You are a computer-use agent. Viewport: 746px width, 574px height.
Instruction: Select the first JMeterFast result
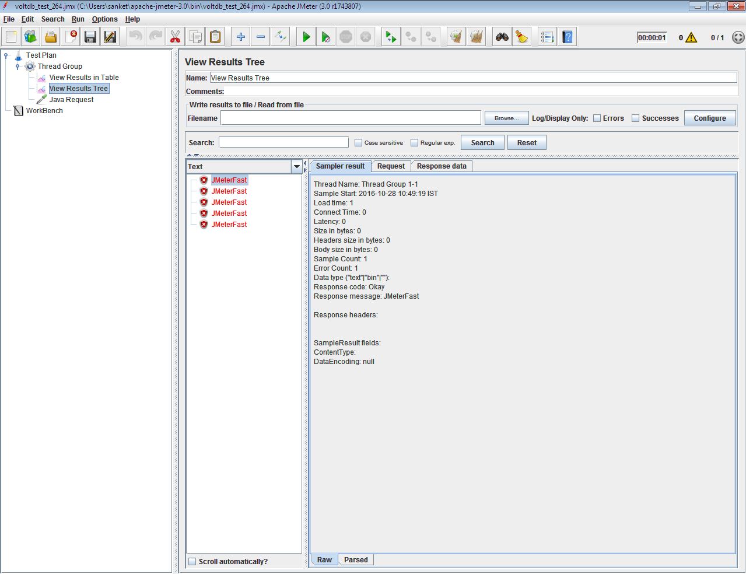coord(229,180)
